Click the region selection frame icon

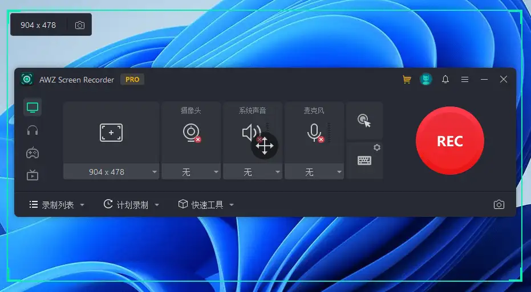111,133
